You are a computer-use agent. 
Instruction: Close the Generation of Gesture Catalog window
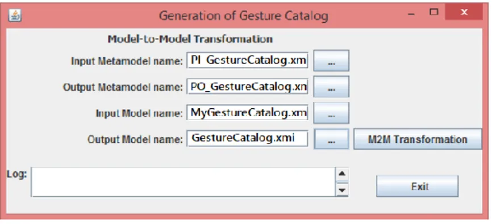click(464, 12)
